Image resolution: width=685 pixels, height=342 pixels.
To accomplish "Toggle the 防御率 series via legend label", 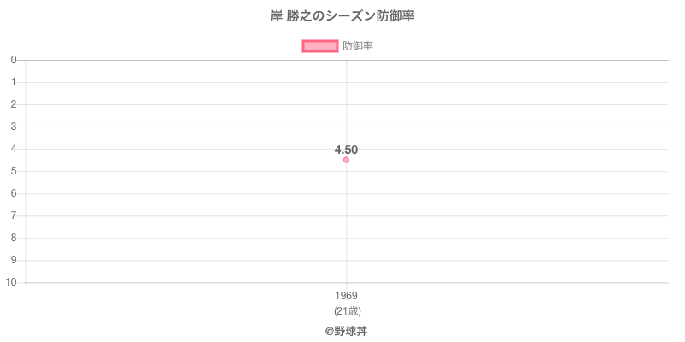I will [358, 46].
